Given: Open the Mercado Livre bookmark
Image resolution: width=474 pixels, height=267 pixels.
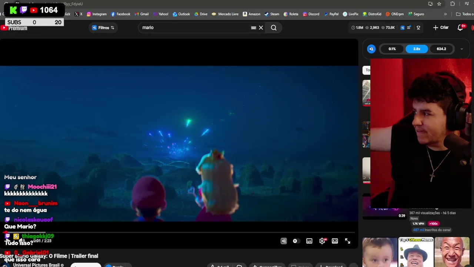Looking at the screenshot, I should 225,14.
